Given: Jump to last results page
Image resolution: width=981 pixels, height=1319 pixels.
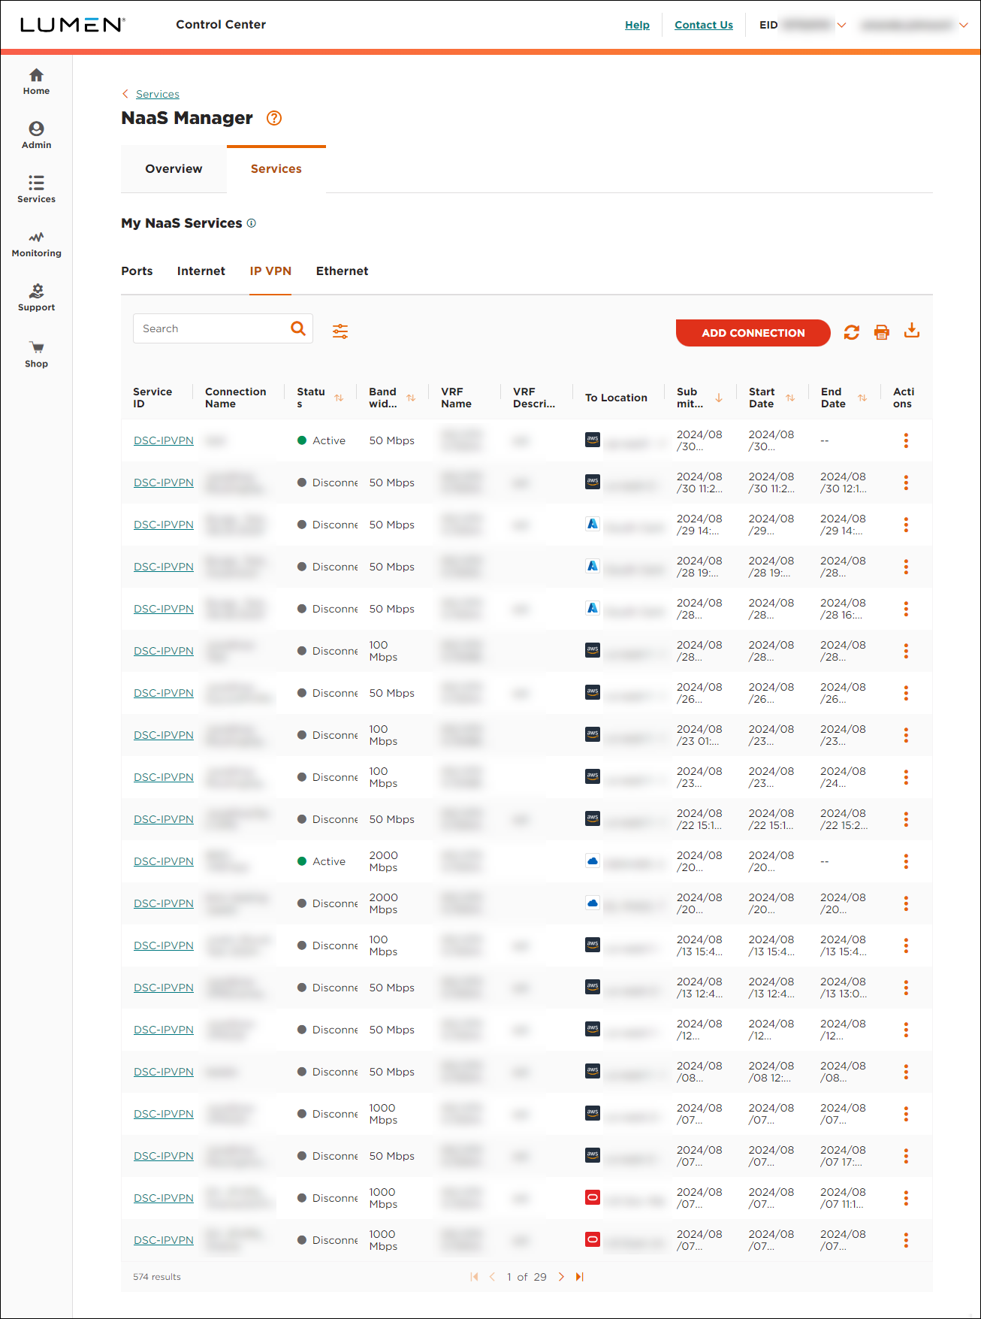Looking at the screenshot, I should pos(580,1277).
